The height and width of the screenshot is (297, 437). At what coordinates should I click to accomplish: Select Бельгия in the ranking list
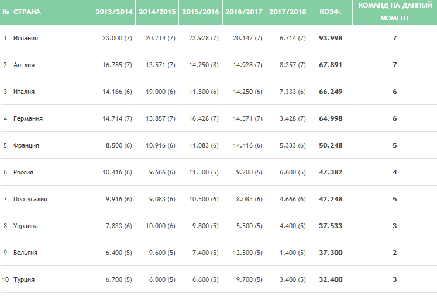point(26,253)
